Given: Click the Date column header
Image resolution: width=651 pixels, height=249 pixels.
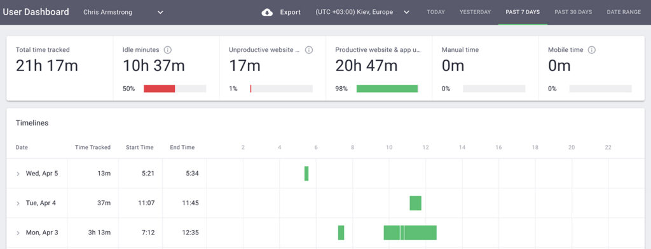Looking at the screenshot, I should [x=22, y=147].
